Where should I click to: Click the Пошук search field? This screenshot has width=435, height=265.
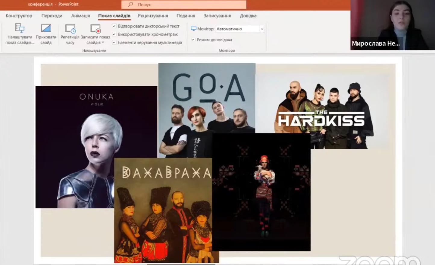point(187,5)
